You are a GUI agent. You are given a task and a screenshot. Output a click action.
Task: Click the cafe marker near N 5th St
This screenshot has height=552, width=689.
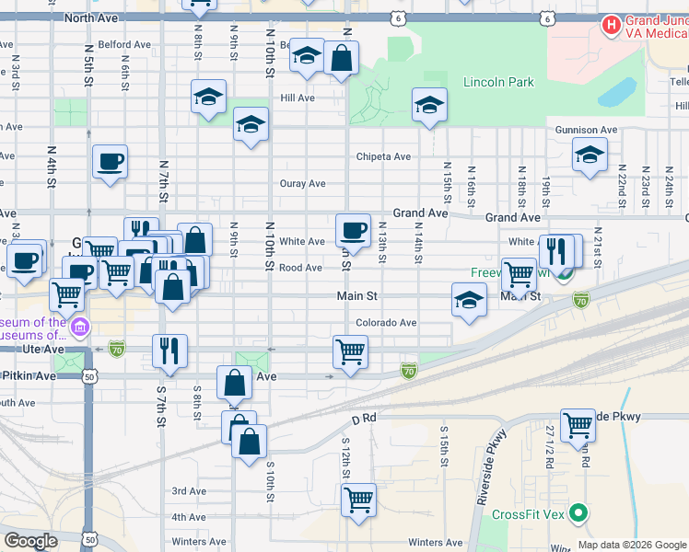(110, 163)
